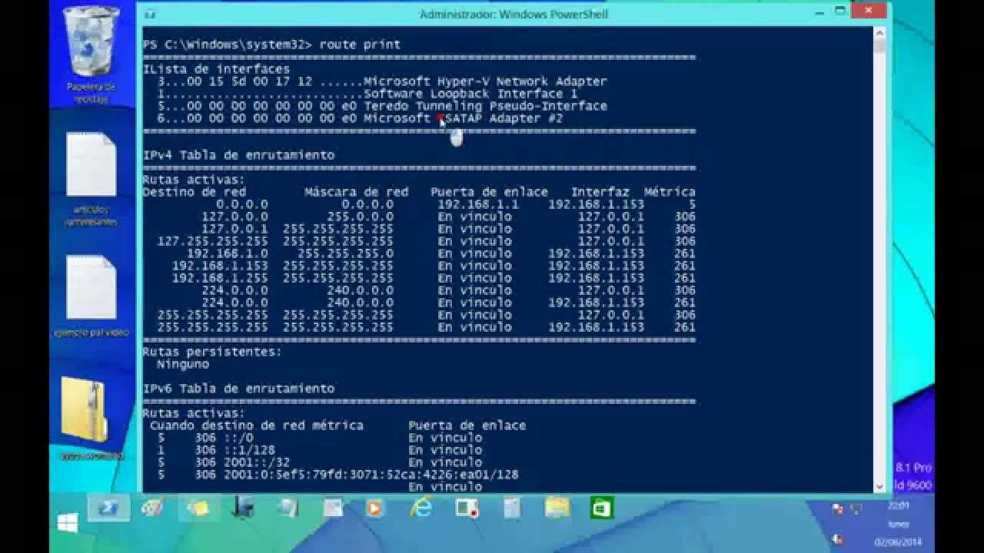Screen dimensions: 984x553
Task: Click the 'ILista de interfaces' heading
Action: point(217,69)
